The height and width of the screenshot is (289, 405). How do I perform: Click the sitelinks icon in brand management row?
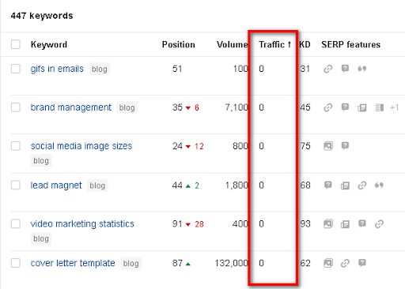point(327,107)
